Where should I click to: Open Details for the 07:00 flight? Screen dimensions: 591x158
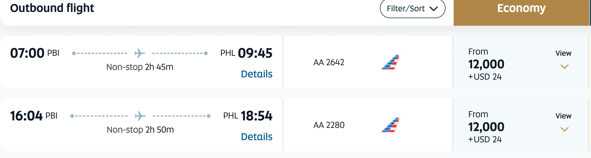click(256, 74)
